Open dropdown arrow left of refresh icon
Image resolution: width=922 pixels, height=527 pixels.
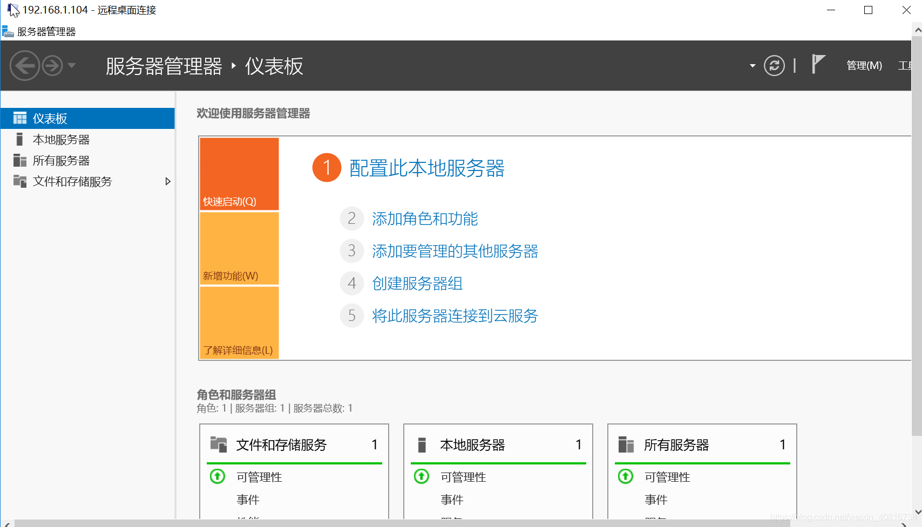pyautogui.click(x=752, y=66)
